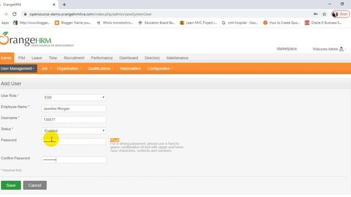Click the OrangeHRM logo

click(x=37, y=39)
